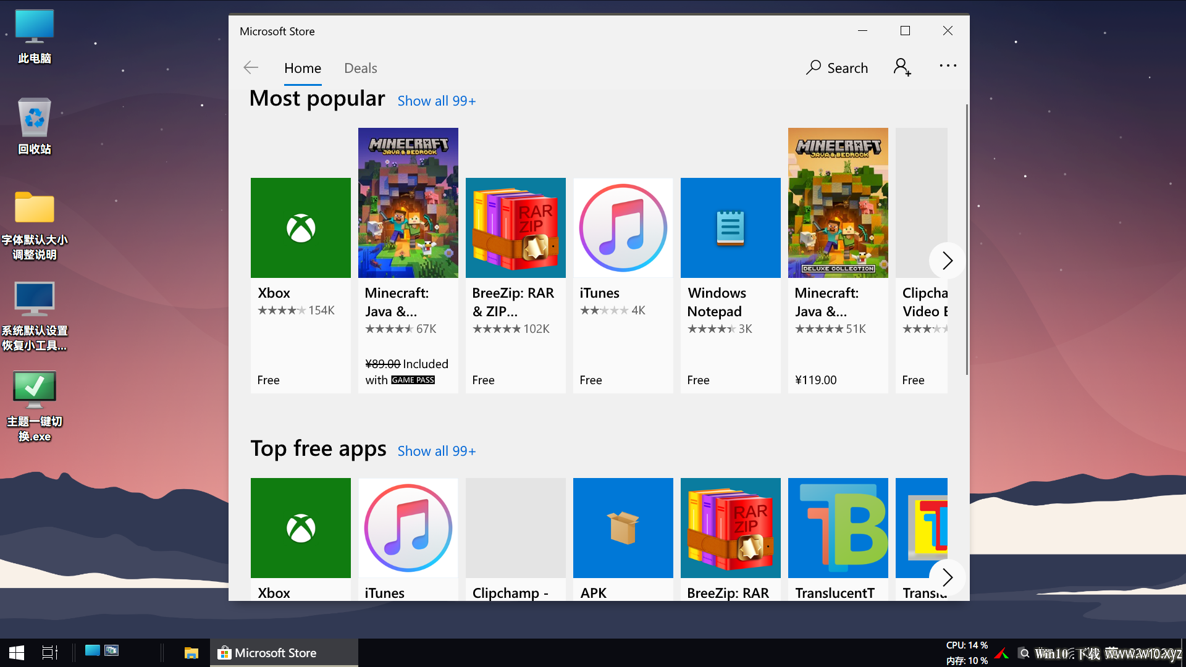Click the account sign-in icon
The height and width of the screenshot is (667, 1186).
click(902, 67)
